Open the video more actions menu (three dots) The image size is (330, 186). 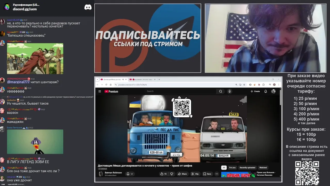(217, 174)
